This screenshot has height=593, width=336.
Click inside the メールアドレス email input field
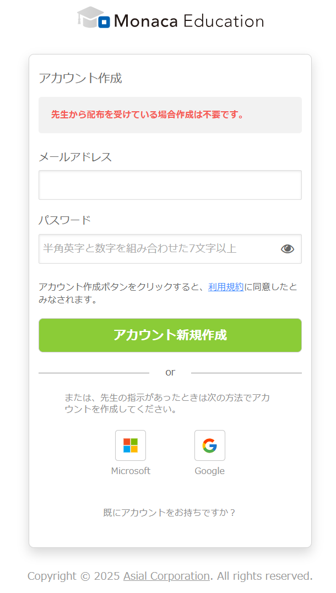(170, 185)
